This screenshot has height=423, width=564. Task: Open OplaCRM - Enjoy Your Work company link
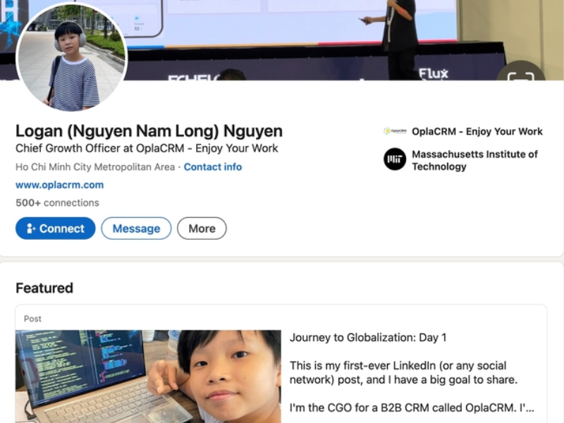coord(477,132)
